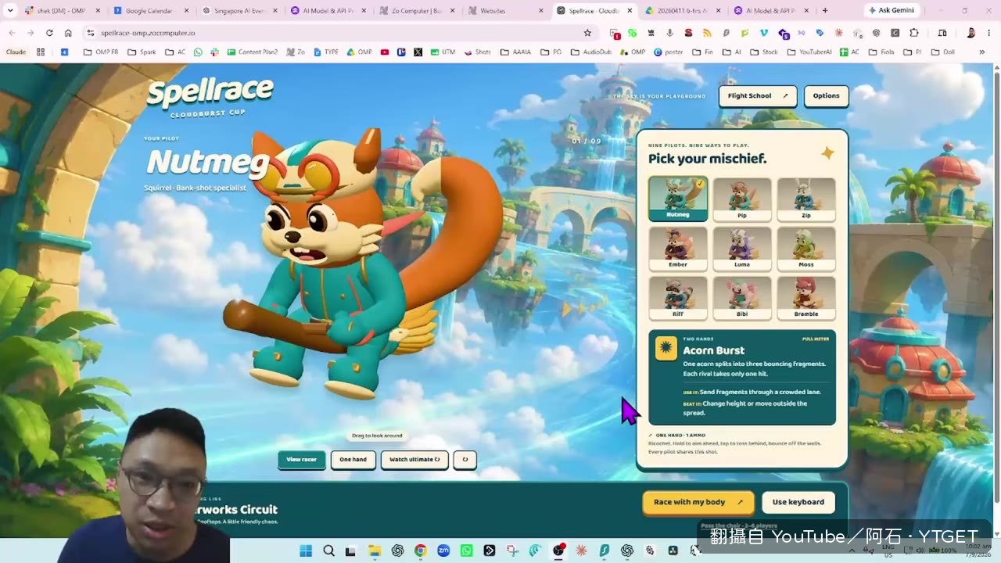Pick Moss as your pilot

[806, 249]
